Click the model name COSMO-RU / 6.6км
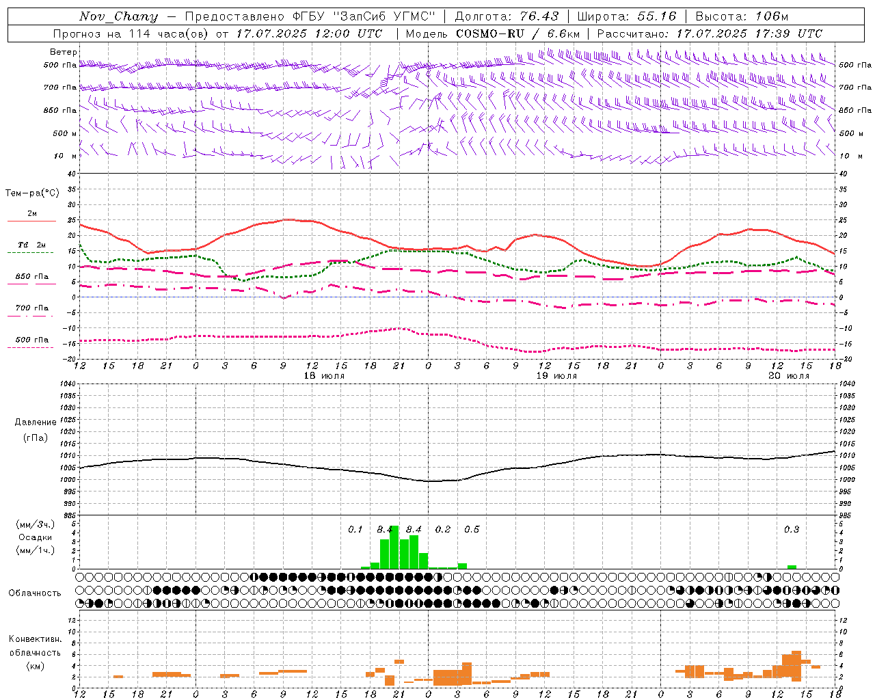Viewport: 875px width, 700px height. [517, 33]
